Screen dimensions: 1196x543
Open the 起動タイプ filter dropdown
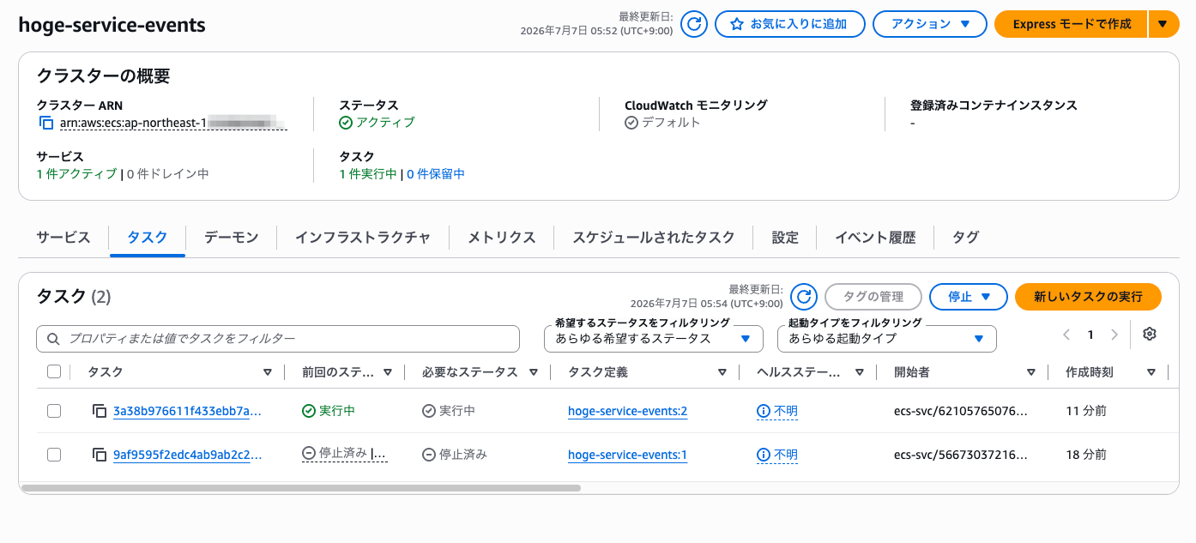point(887,339)
